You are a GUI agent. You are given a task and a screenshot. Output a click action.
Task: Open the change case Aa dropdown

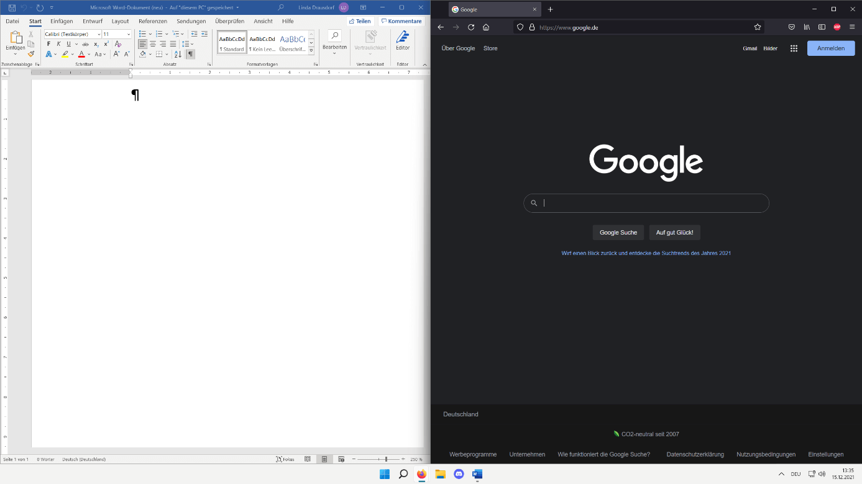pos(101,54)
